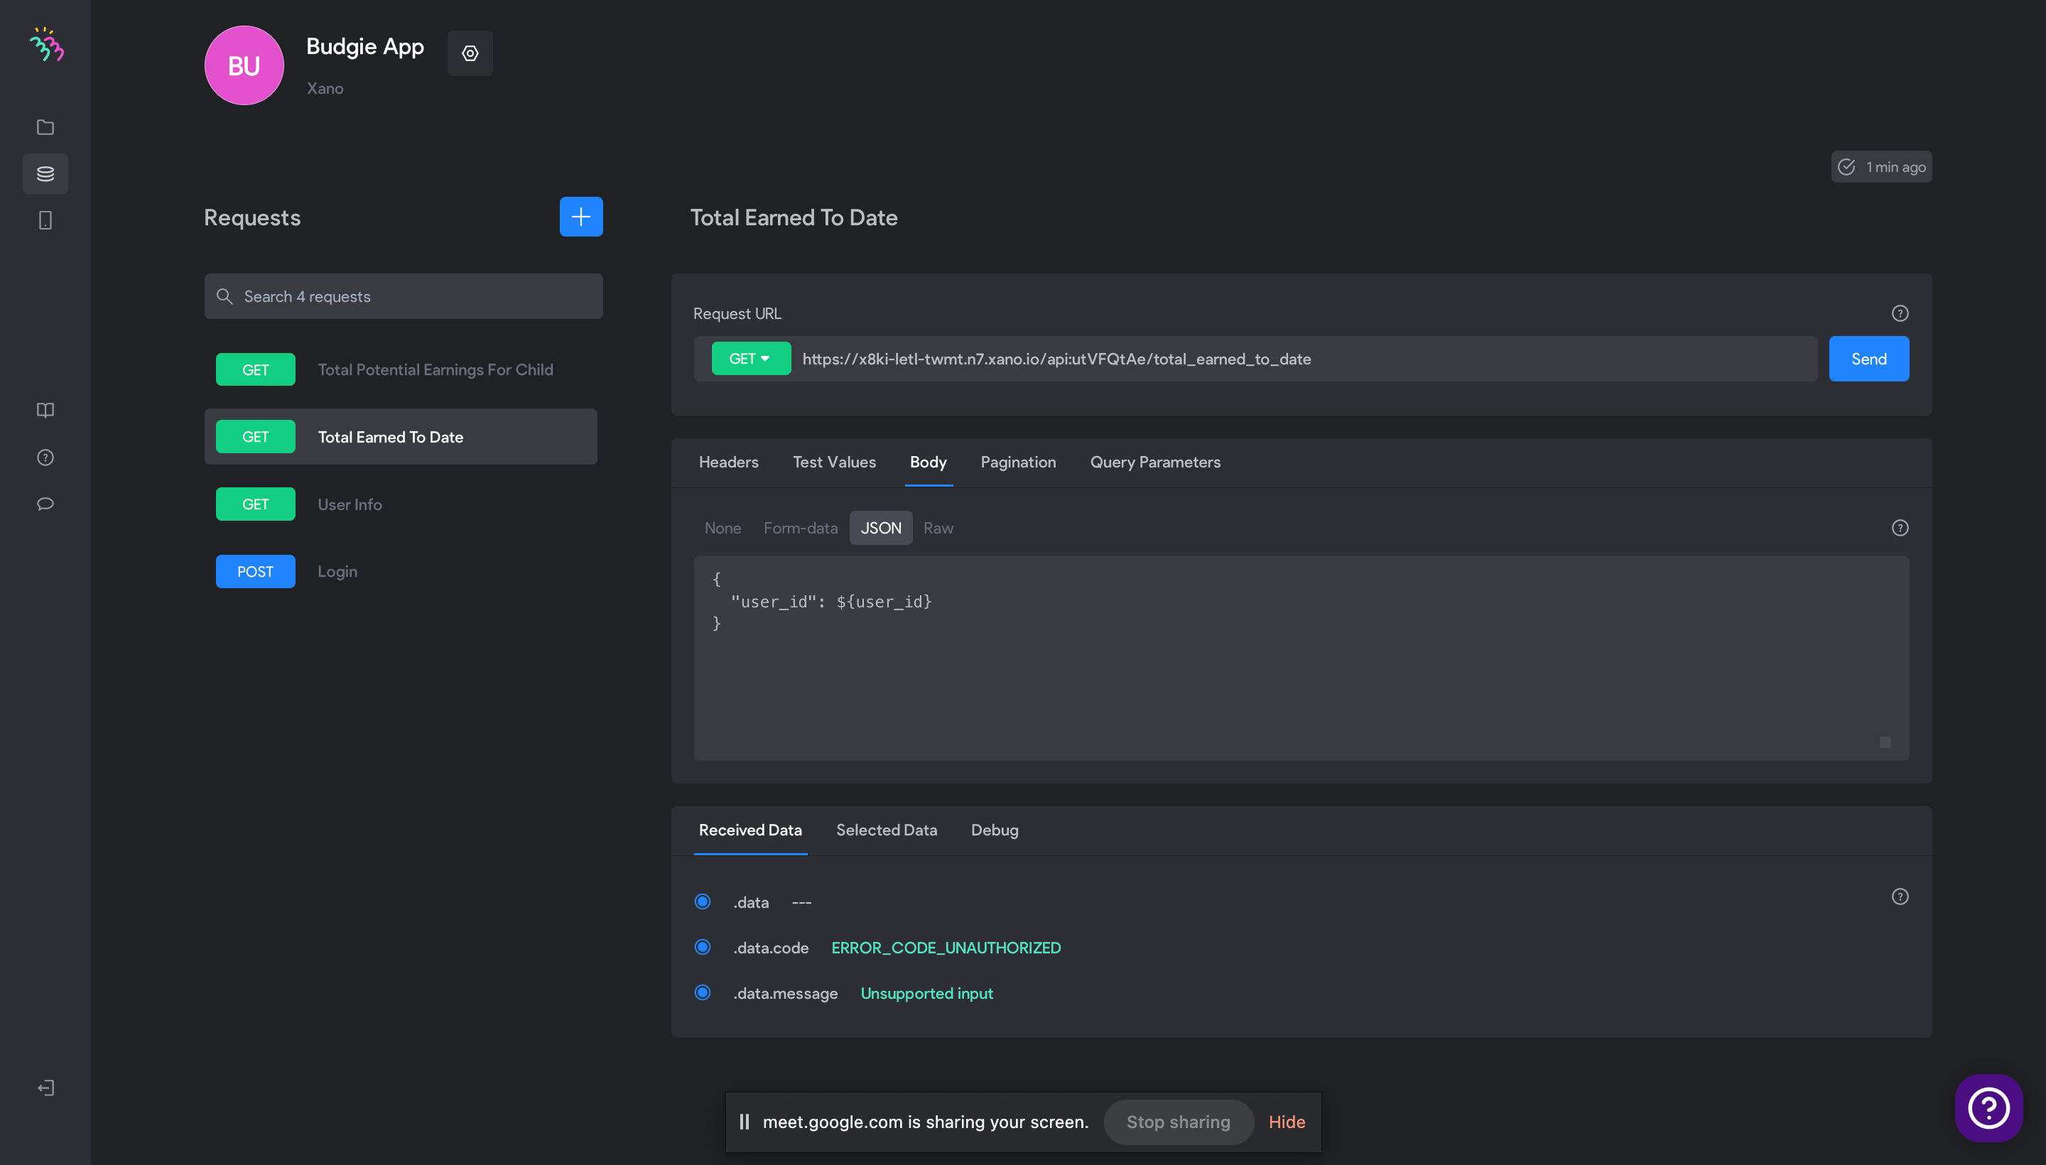Select the .data radio button

(x=703, y=901)
